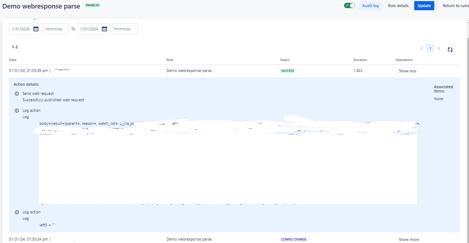Go to the previous page of results
Image resolution: width=469 pixels, height=243 pixels.
point(421,49)
